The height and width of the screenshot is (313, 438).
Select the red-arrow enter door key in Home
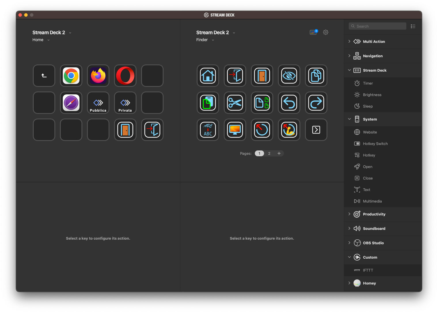(x=152, y=130)
